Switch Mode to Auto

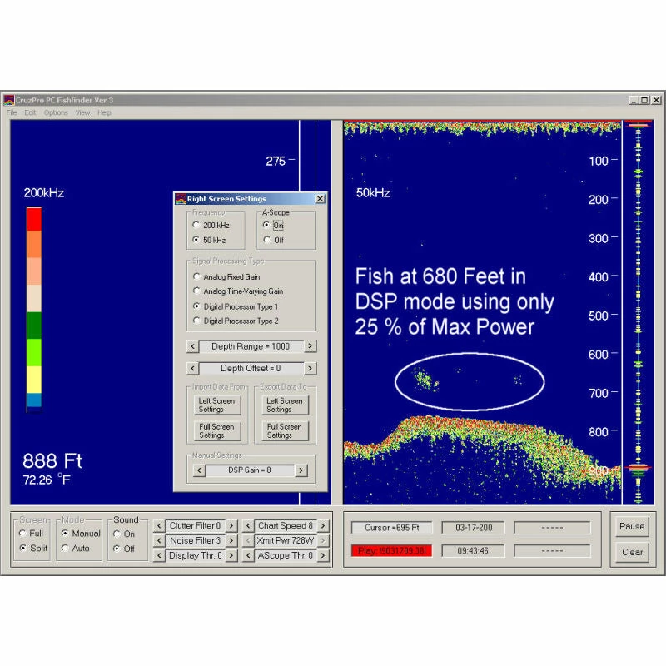[x=65, y=549]
